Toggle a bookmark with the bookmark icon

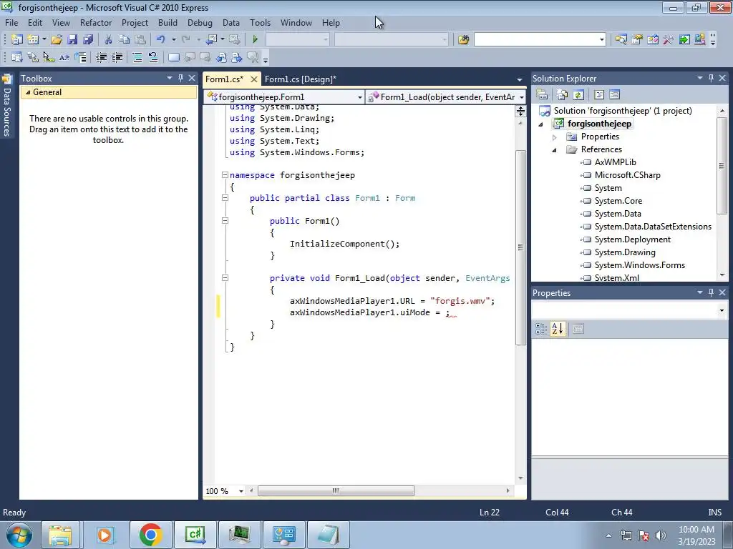[173, 57]
